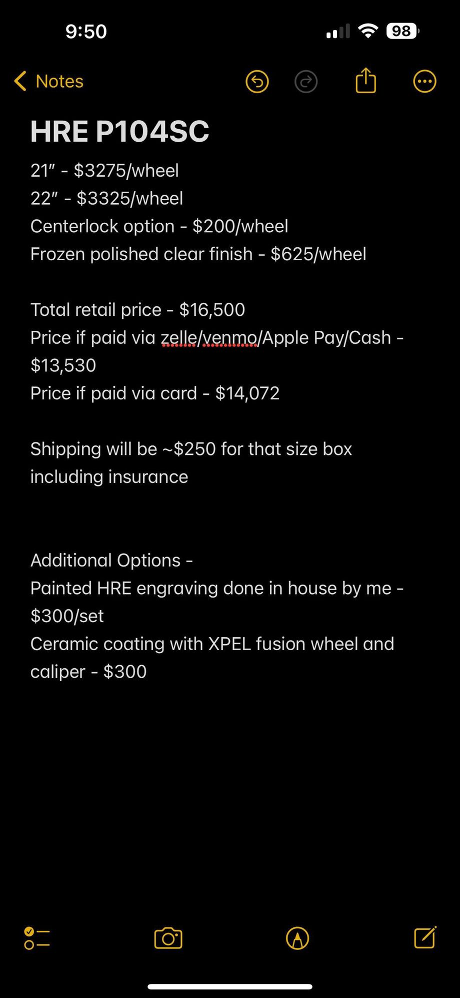Return to the Notes list
Image resolution: width=460 pixels, height=998 pixels.
pos(59,81)
